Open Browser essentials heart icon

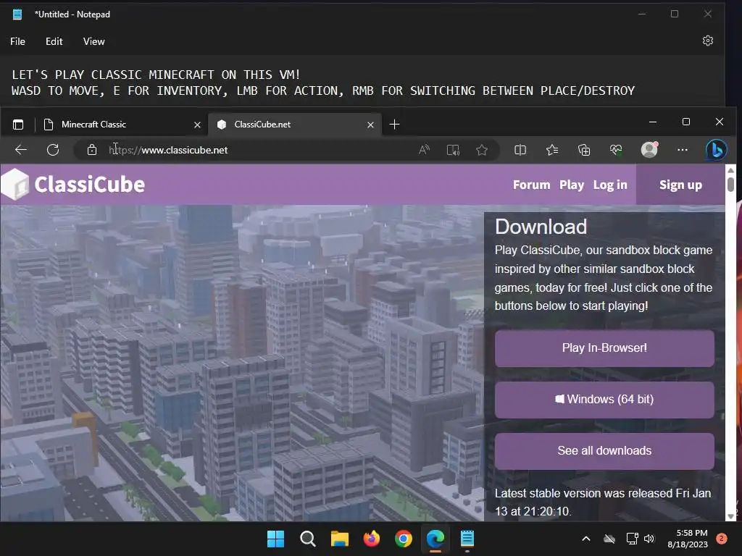[x=616, y=150]
